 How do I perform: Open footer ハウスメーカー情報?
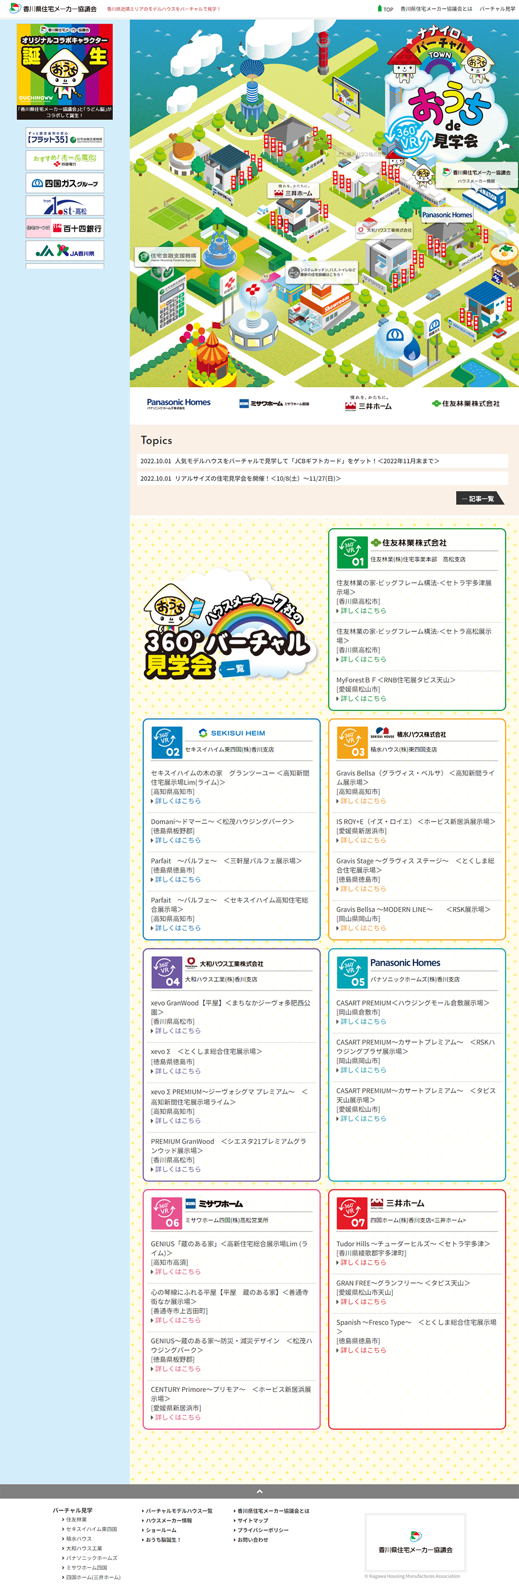(x=168, y=1520)
